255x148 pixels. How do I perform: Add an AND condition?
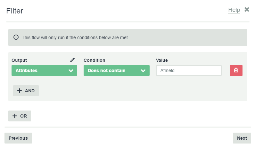pos(26,91)
